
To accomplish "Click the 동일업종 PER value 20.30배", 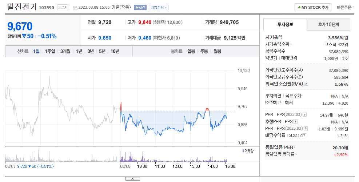I will pos(340,148).
